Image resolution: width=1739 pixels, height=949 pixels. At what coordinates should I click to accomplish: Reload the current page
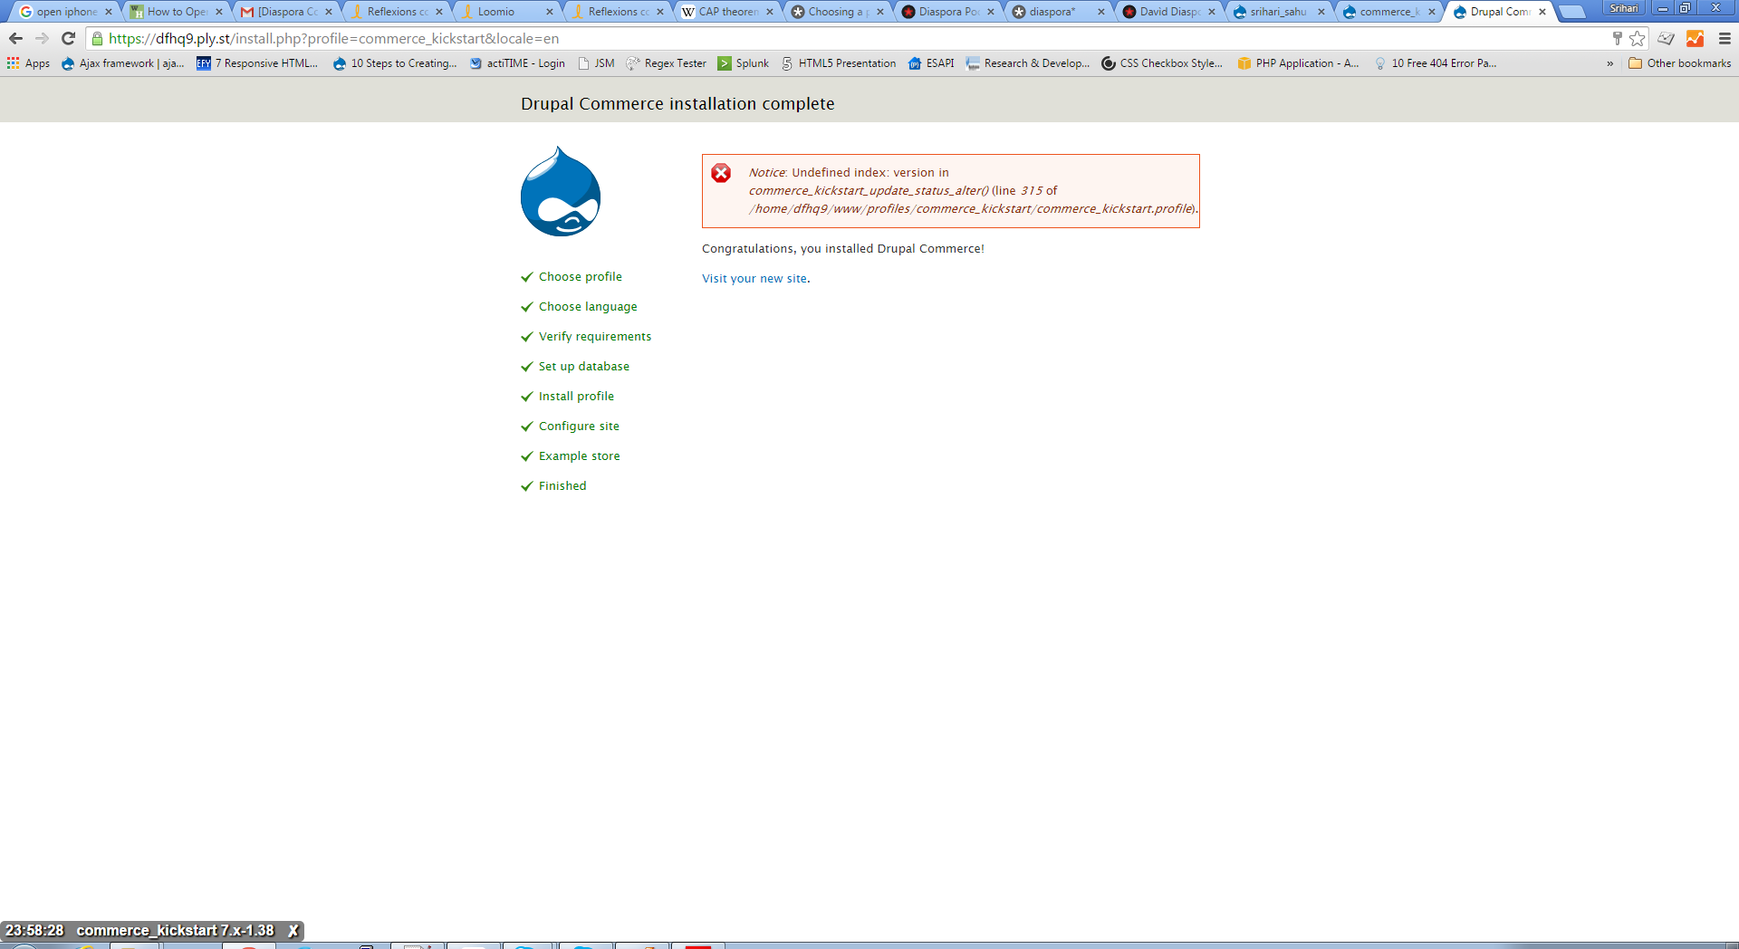tap(68, 38)
